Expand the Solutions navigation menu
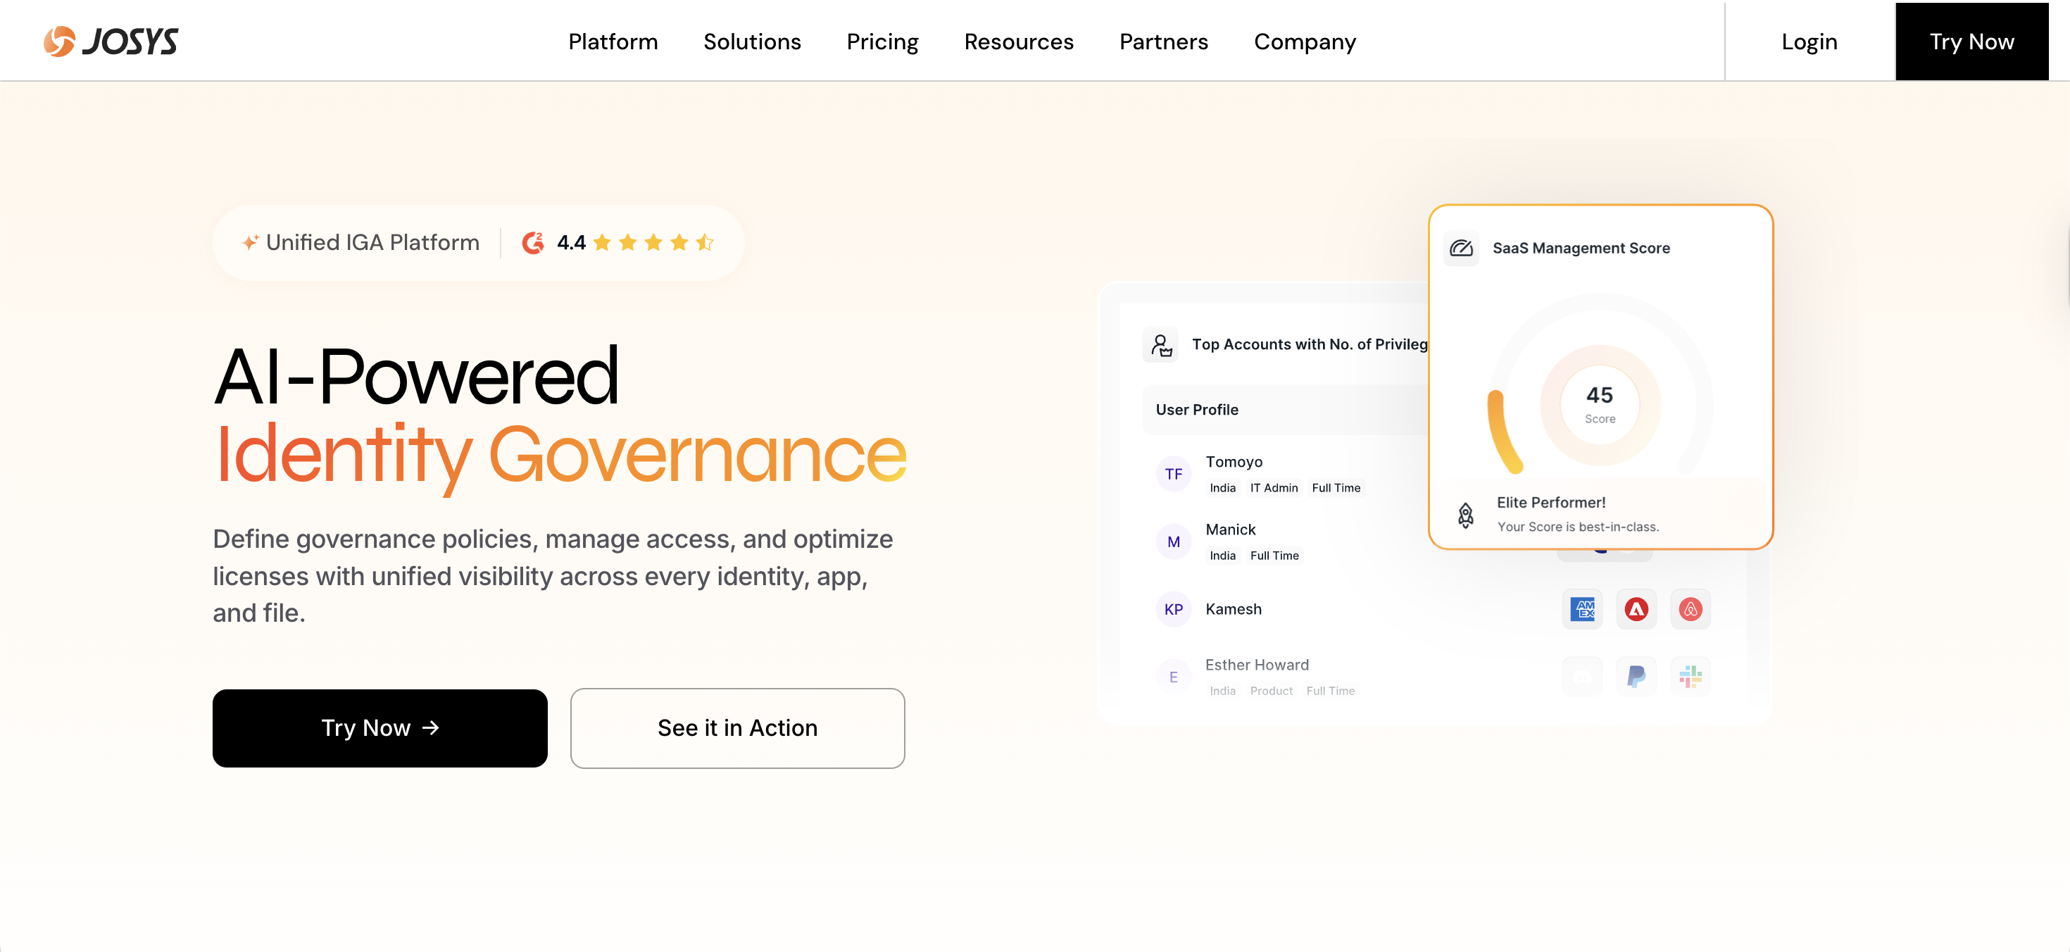Image resolution: width=2070 pixels, height=952 pixels. 752,42
